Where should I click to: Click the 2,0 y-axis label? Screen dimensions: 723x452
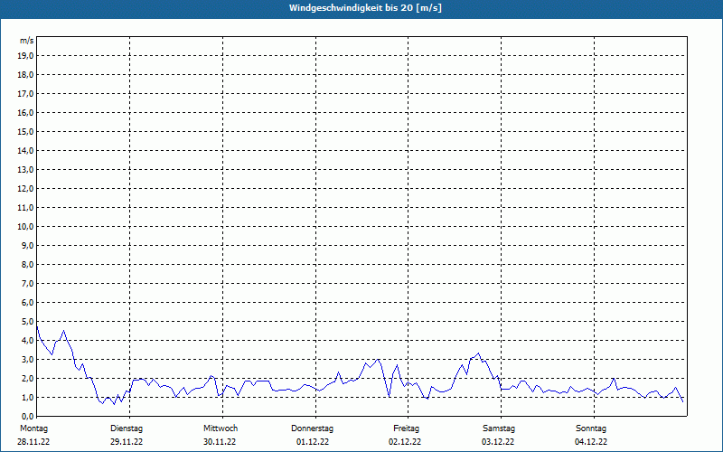28,378
